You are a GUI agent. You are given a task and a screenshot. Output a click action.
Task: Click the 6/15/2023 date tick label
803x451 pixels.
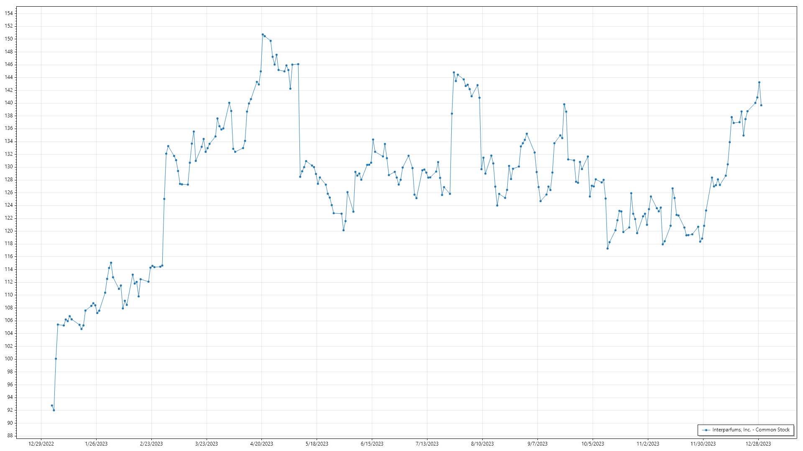(x=372, y=444)
